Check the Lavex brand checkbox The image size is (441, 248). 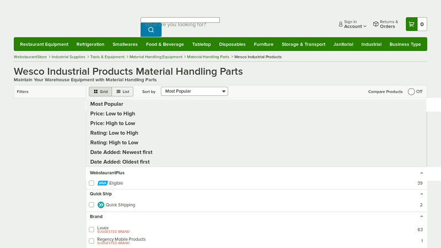(x=92, y=230)
